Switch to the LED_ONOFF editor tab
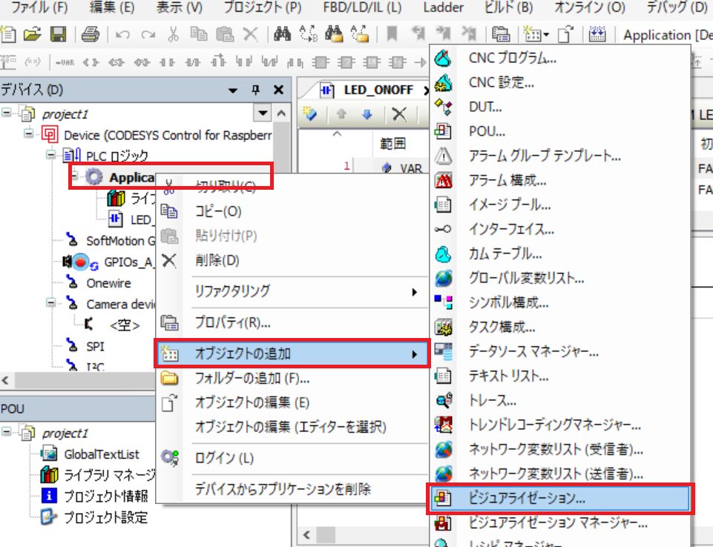 tap(369, 90)
